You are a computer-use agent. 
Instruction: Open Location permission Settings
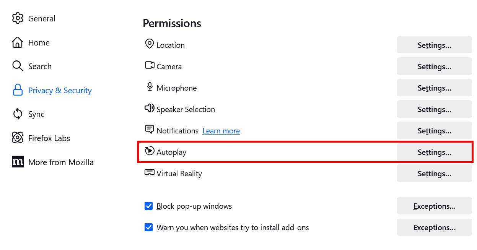pos(434,45)
